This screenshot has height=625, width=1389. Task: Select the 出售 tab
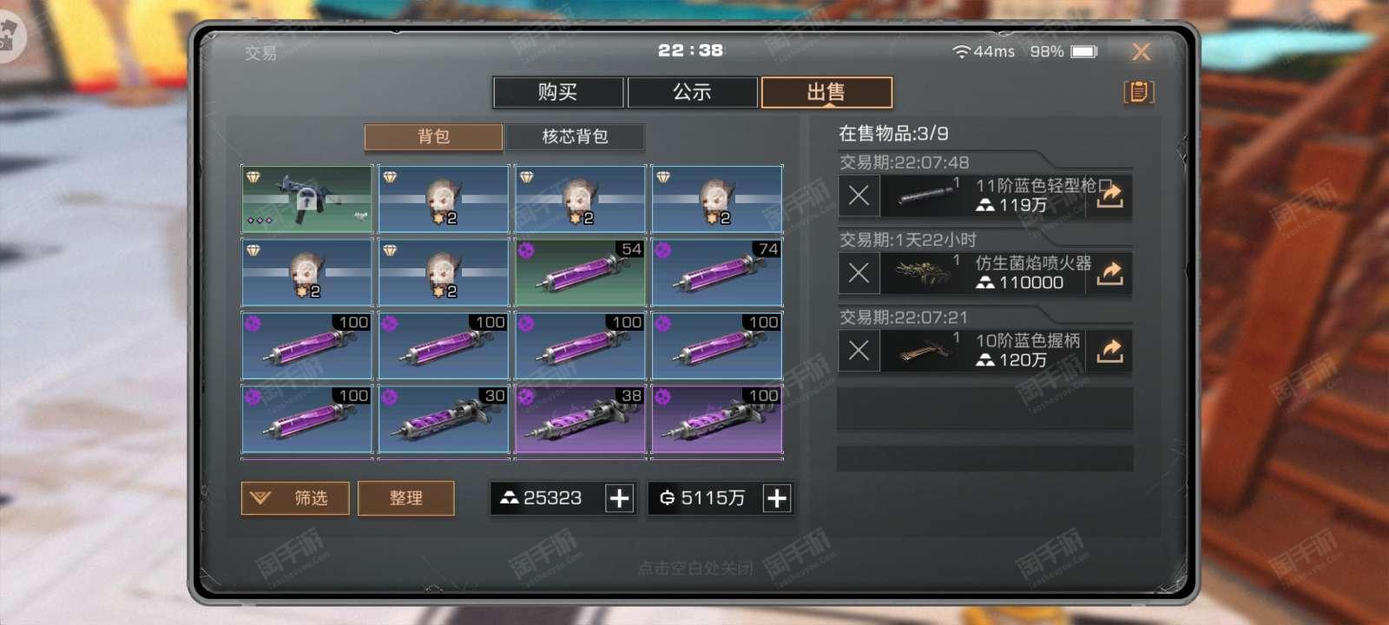pyautogui.click(x=826, y=92)
